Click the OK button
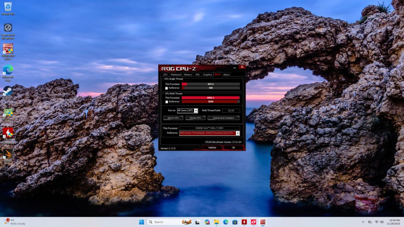Viewport: 404px width, 227px height. [x=233, y=147]
